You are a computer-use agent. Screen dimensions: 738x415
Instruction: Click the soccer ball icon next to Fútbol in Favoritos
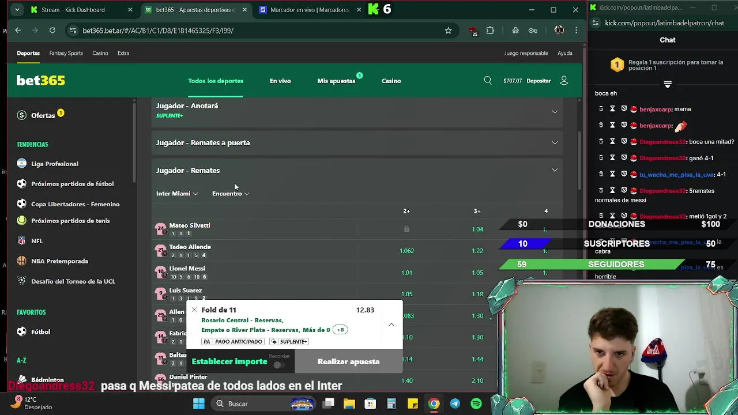coord(21,332)
